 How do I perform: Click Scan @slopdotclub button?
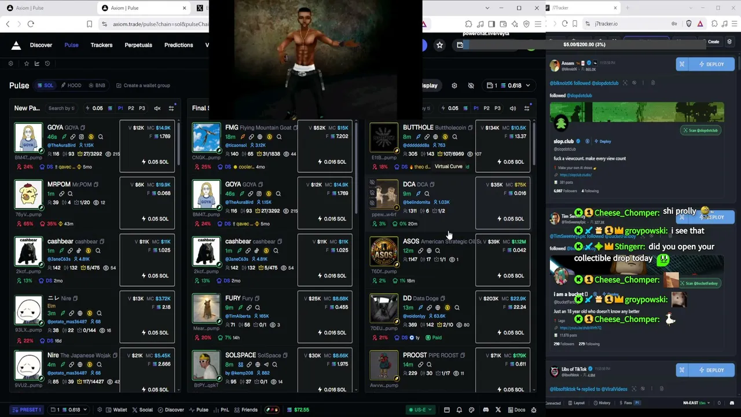click(x=700, y=130)
